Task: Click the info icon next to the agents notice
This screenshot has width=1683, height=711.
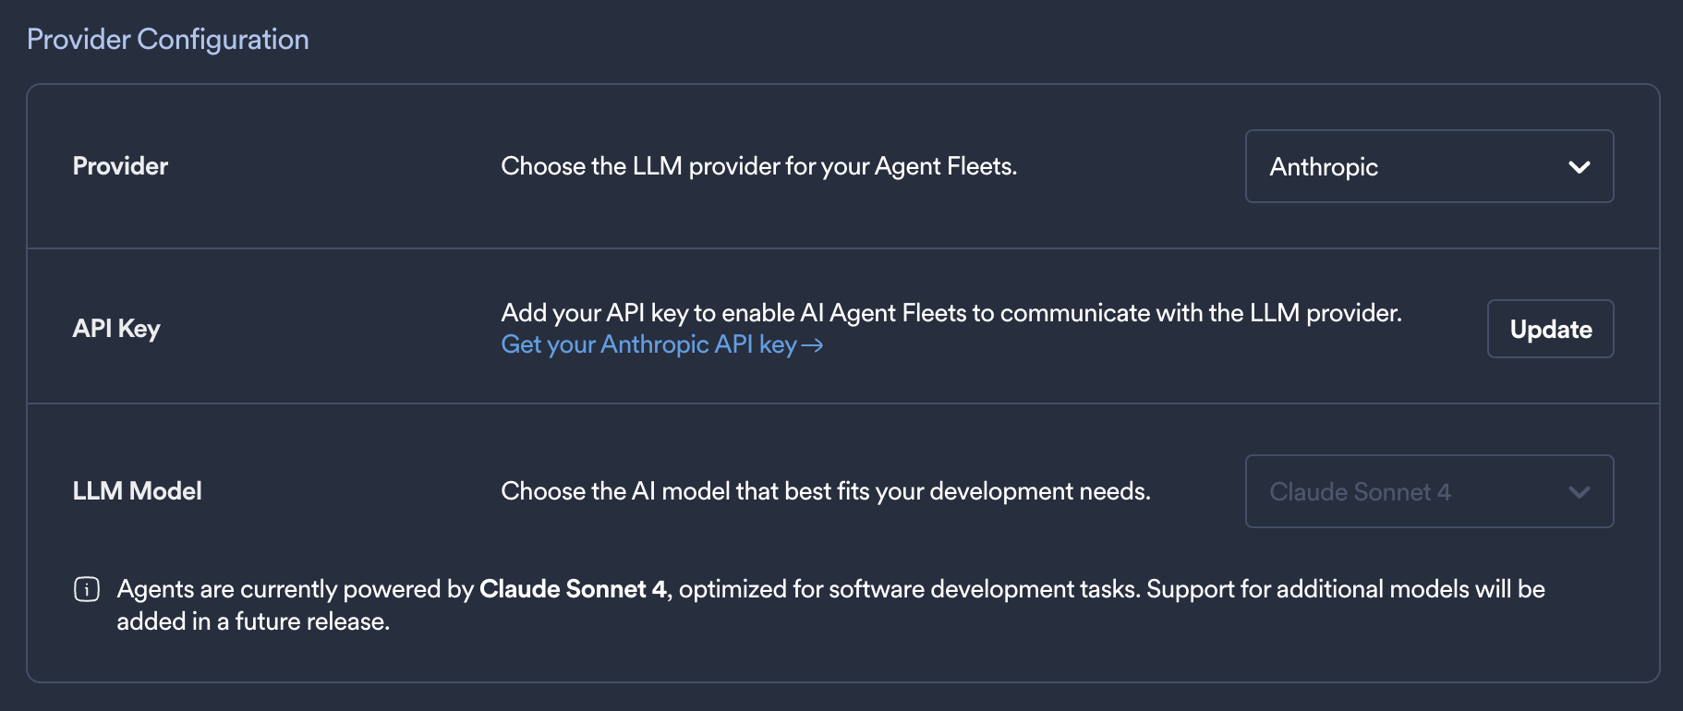Action: [x=86, y=588]
